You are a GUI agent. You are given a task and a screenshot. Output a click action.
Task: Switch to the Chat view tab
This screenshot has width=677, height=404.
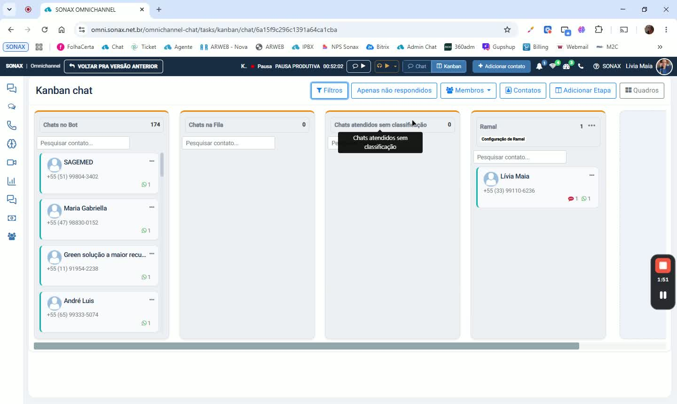417,66
